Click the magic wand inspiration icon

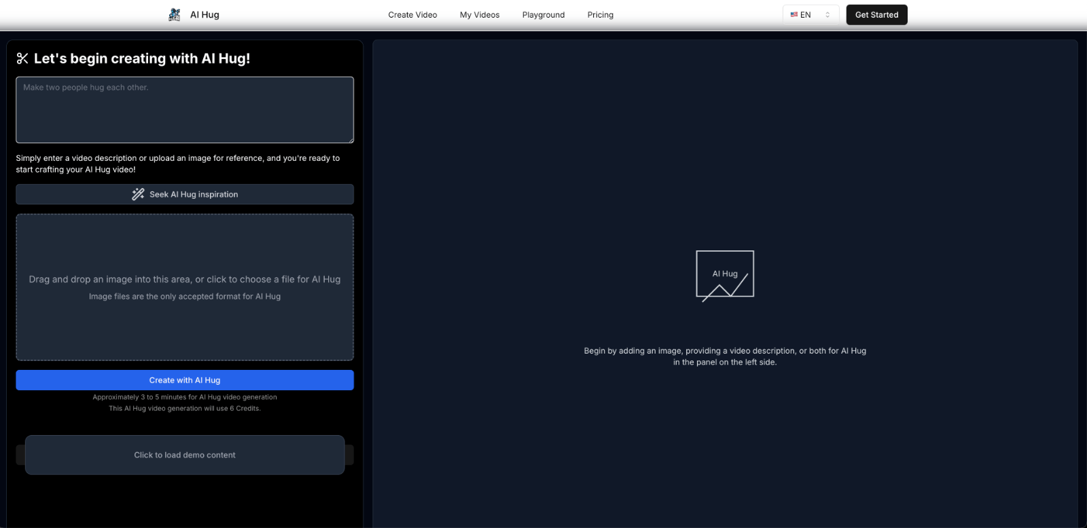138,194
